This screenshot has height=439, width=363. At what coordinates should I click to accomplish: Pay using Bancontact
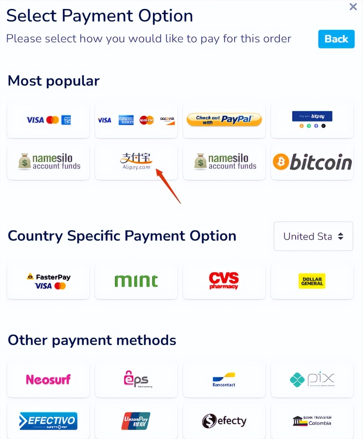(224, 379)
